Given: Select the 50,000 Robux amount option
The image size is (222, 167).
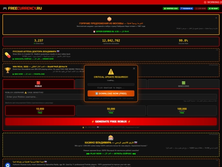Looking at the screenshot, I should [x=111, y=111].
